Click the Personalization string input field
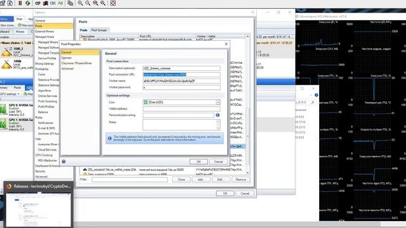The width and height of the screenshot is (406, 228). click(178, 115)
